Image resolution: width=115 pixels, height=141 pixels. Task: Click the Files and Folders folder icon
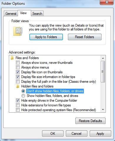tap(12, 58)
